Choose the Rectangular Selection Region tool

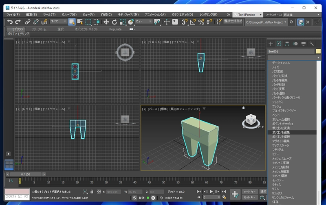click(88, 22)
